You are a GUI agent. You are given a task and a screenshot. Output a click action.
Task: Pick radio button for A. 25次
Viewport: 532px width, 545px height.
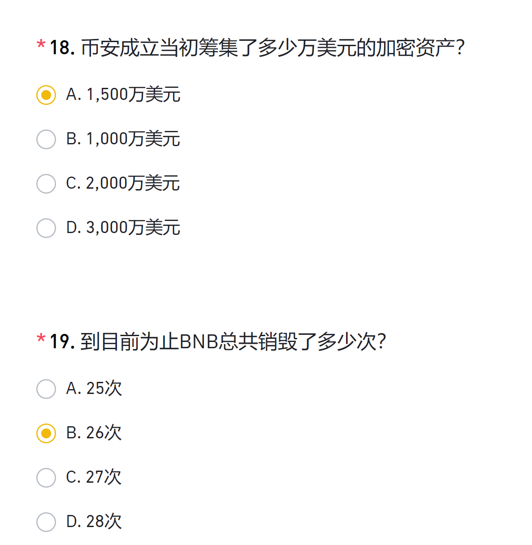coord(46,389)
